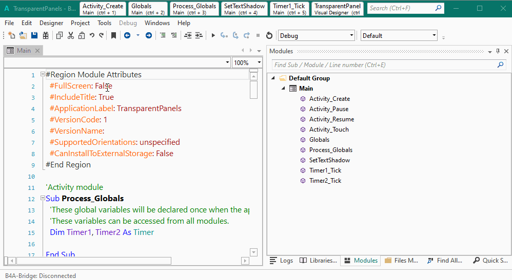
Task: Open the File menu
Action: coord(9,23)
